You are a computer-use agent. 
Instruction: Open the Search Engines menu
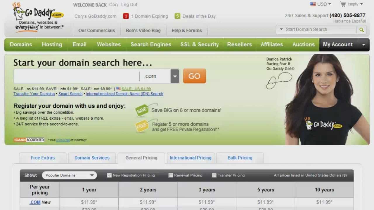click(x=151, y=44)
